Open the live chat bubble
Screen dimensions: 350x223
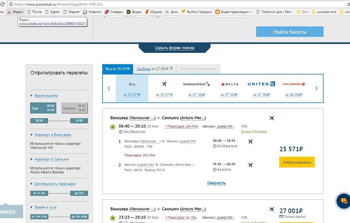pos(344,201)
